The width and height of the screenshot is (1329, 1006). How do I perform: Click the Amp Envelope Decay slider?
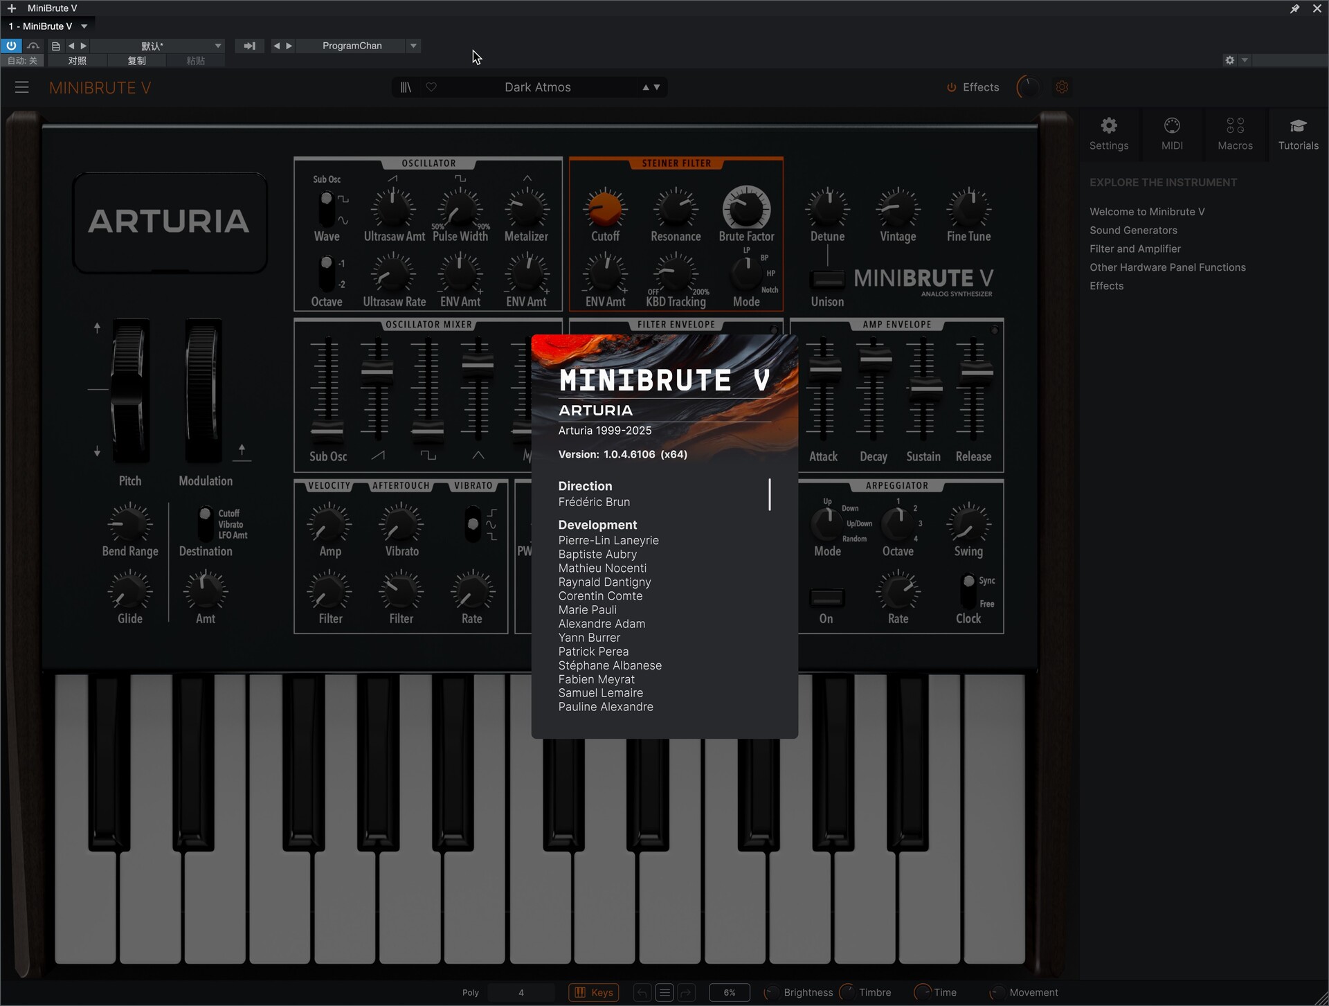coord(875,360)
